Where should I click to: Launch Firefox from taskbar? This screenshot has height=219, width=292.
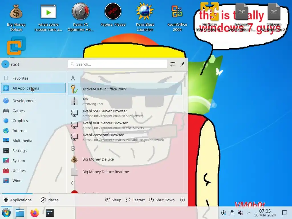35,213
